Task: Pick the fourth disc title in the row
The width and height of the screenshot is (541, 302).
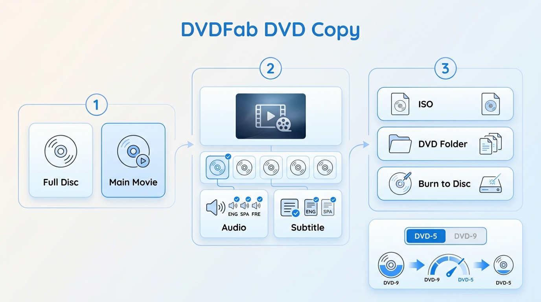Action: point(298,168)
